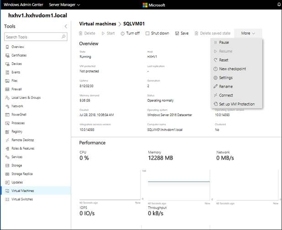The width and height of the screenshot is (282, 230).
Task: Click the Storage tool icon
Action: click(x=7, y=166)
